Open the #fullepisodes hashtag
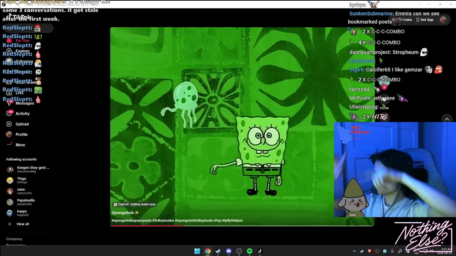 pos(163,220)
